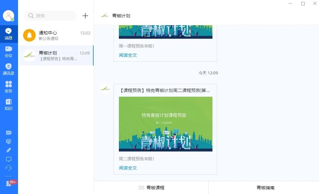Image resolution: width=319 pixels, height=194 pixels.
Task: Open the 知识 (Knowledge) section
Action: (9, 104)
